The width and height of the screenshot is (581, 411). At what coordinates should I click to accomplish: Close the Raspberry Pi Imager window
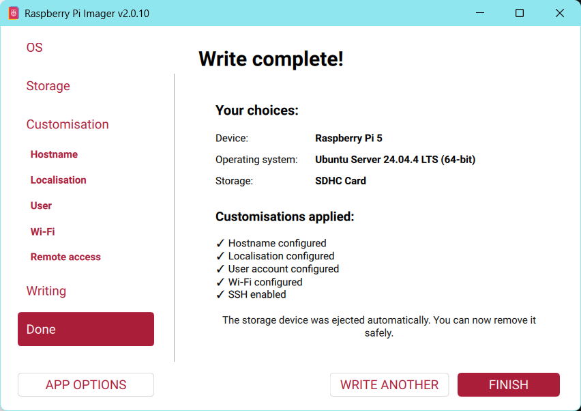(559, 13)
